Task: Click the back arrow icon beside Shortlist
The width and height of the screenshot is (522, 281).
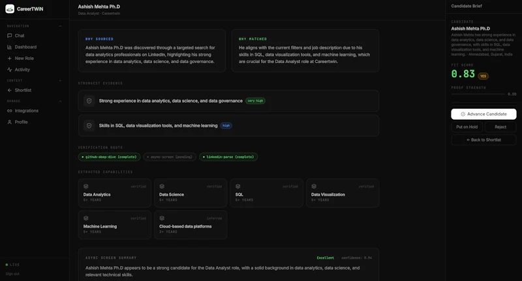Action: tap(9, 90)
